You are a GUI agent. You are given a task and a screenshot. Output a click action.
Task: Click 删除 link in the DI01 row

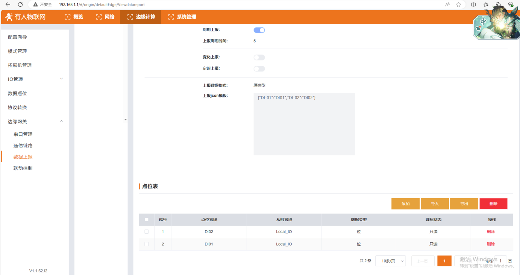pos(491,244)
